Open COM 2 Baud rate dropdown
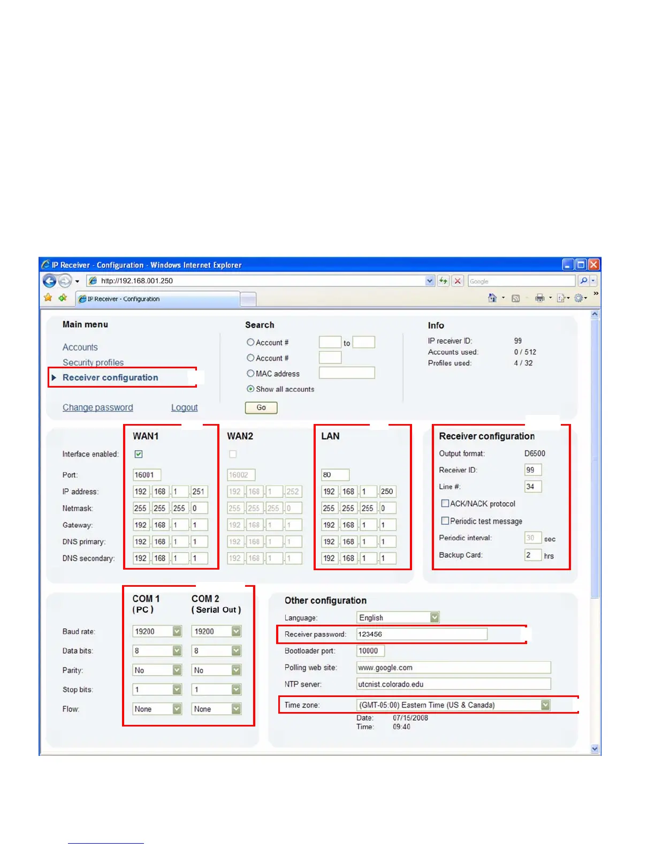Screen dimensions: 655x848 217,632
